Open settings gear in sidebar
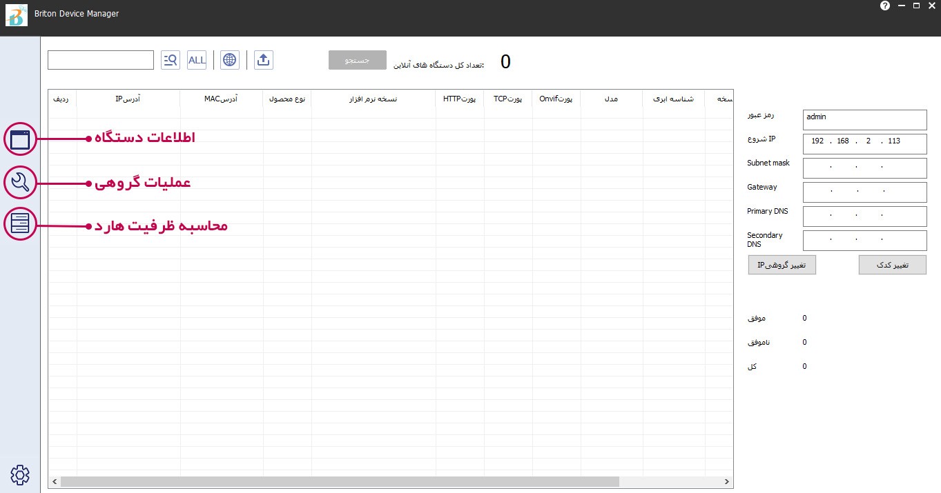The height and width of the screenshot is (493, 941). tap(20, 474)
